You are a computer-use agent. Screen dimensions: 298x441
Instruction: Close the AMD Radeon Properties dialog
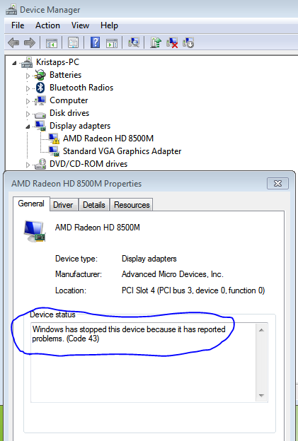click(277, 183)
